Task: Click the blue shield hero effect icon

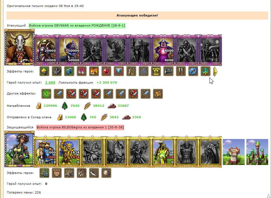Action: coord(119,71)
